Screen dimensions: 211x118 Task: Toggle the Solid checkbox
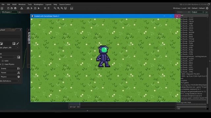(x=3, y=61)
